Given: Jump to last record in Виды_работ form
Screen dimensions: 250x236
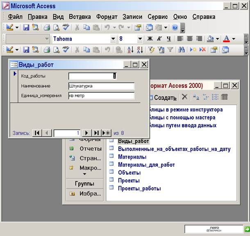Looking at the screenshot, I should point(96,133).
